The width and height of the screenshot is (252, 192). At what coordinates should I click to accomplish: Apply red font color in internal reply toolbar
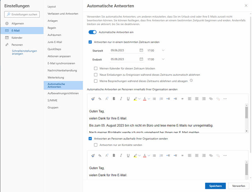145,99
